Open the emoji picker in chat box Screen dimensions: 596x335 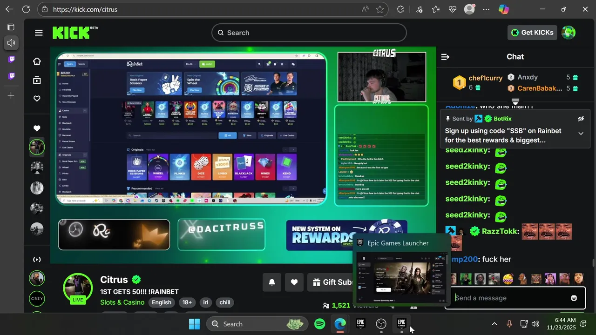click(574, 298)
